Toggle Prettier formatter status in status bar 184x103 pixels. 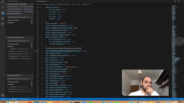point(176,99)
